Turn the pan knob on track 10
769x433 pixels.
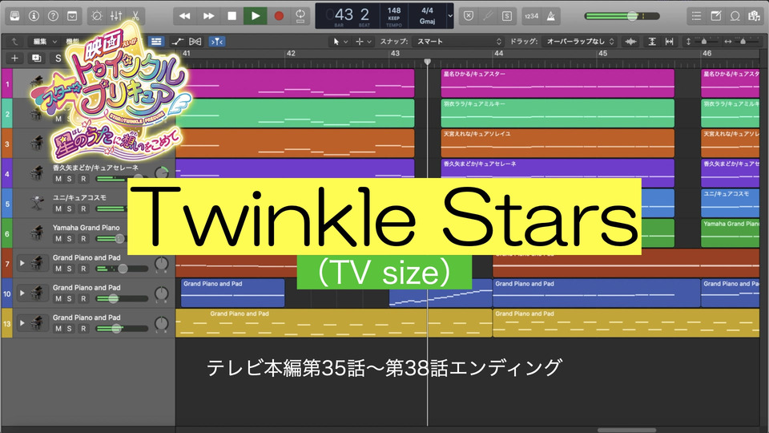click(161, 293)
